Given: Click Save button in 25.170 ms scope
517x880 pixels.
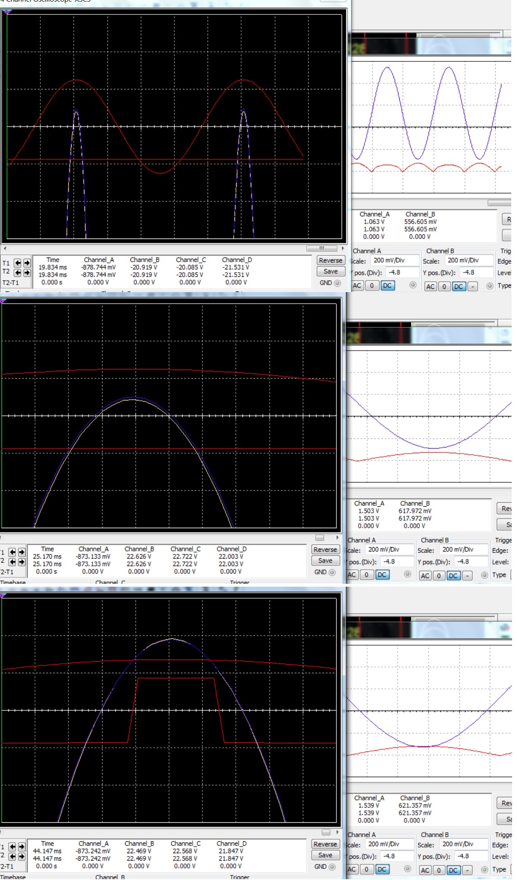Looking at the screenshot, I should pos(325,561).
